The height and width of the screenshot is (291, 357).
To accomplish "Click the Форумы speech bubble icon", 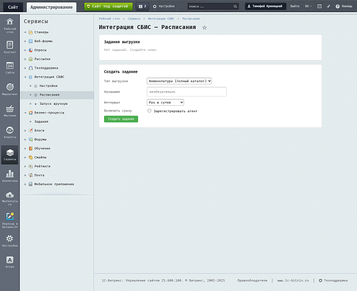I will point(31,140).
